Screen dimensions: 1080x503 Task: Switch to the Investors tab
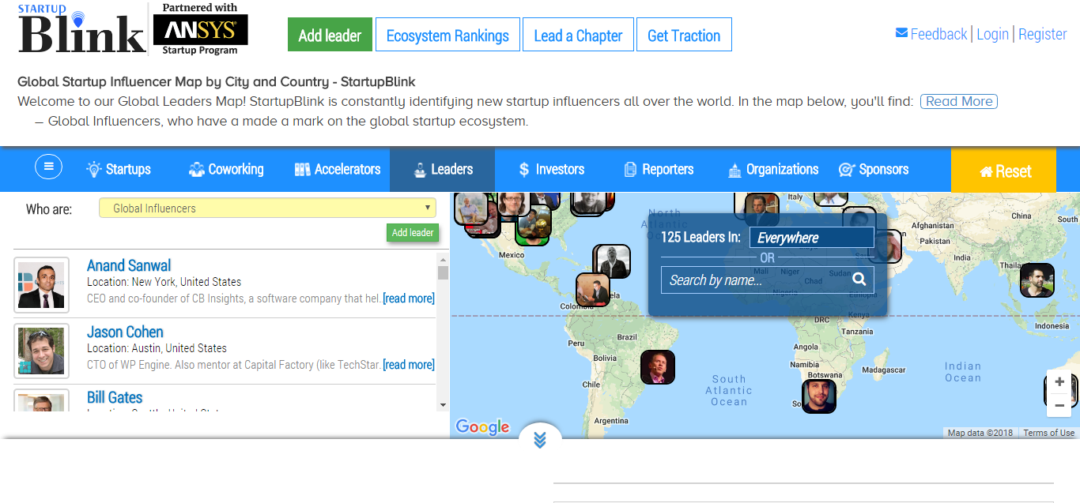pos(550,169)
